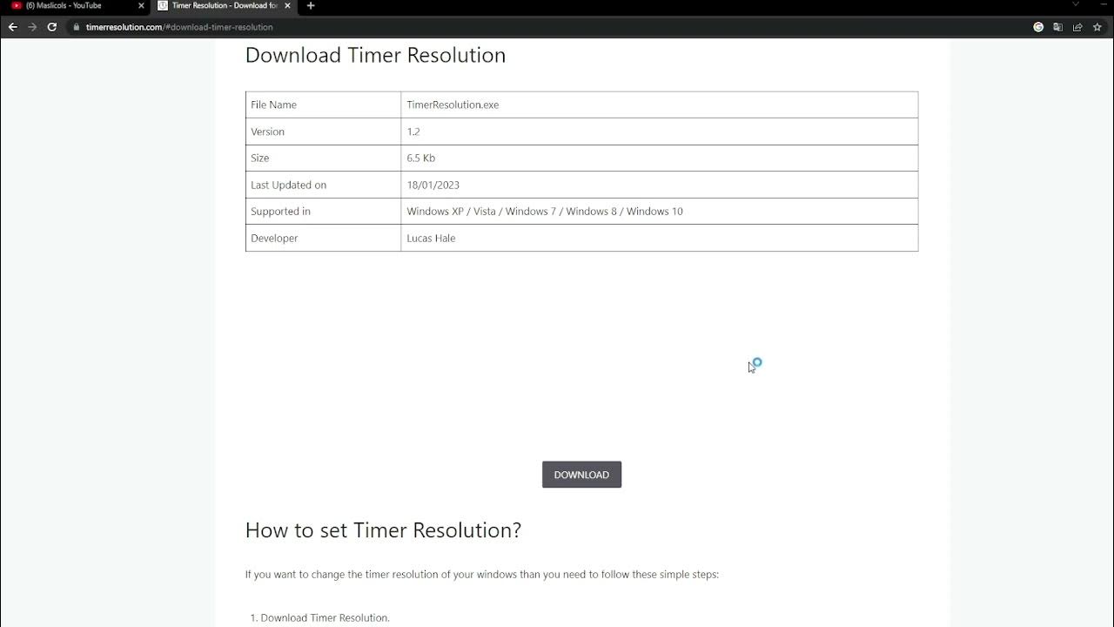The width and height of the screenshot is (1114, 627).
Task: Click the File Name label cell
Action: (323, 104)
